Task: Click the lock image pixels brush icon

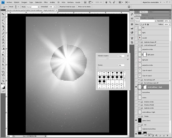Action: 143,24
